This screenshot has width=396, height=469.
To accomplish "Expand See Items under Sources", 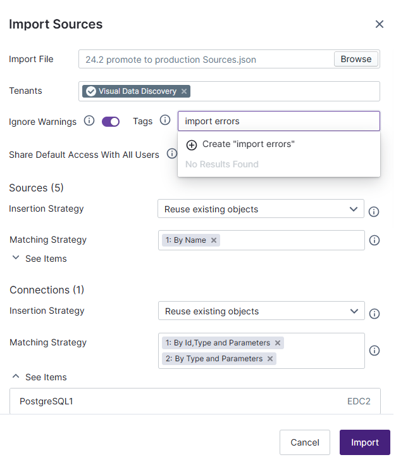I will (39, 259).
